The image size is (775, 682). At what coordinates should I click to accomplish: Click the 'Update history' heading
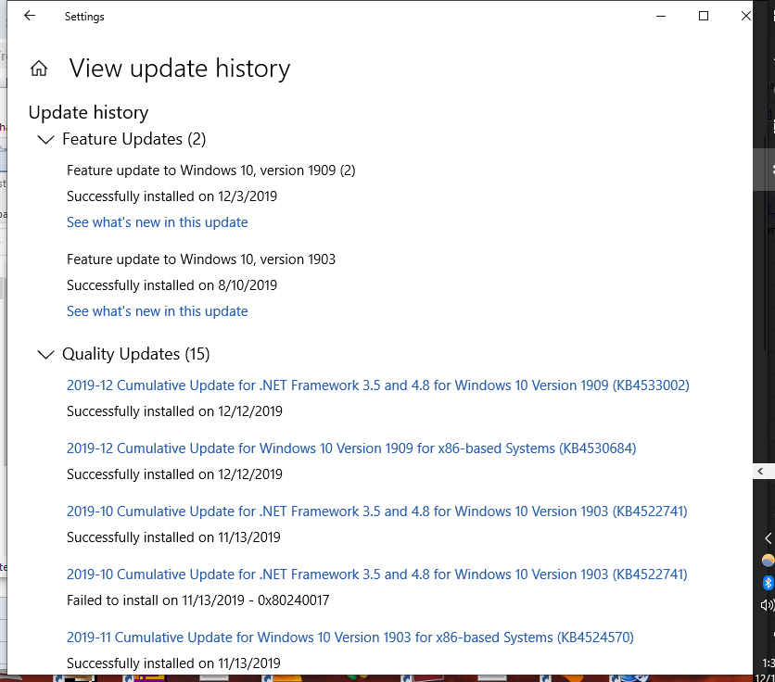tap(88, 113)
